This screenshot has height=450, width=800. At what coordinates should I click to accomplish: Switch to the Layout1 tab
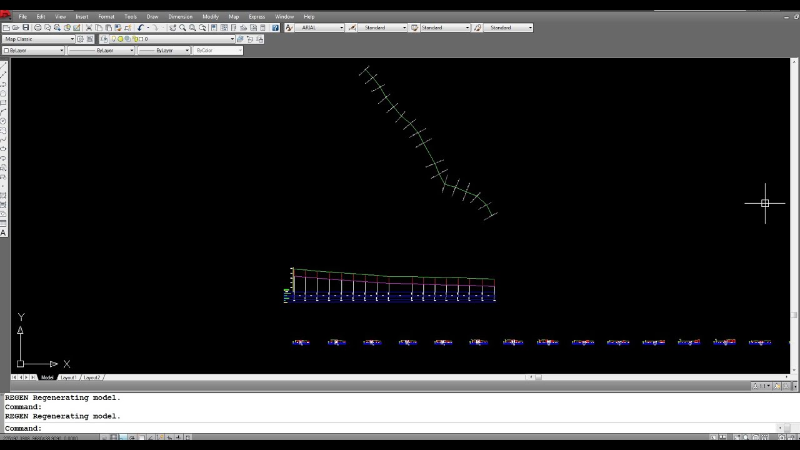(x=68, y=377)
